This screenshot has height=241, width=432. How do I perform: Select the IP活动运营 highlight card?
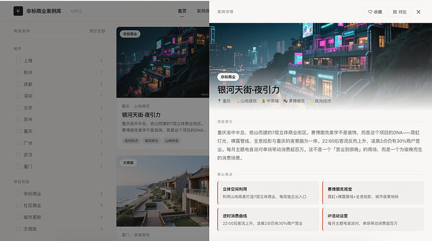pos(373,220)
